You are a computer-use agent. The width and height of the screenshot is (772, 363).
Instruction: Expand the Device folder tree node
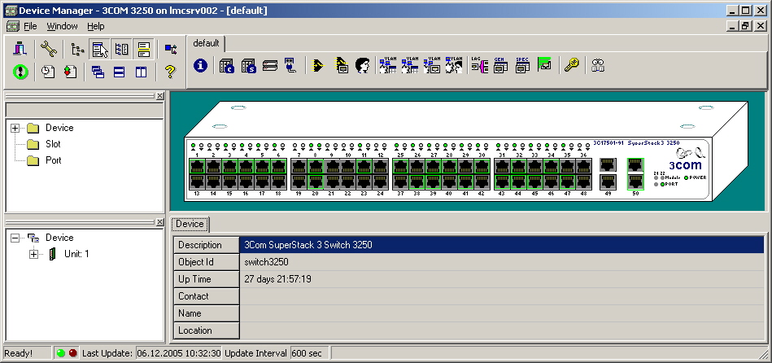point(15,128)
